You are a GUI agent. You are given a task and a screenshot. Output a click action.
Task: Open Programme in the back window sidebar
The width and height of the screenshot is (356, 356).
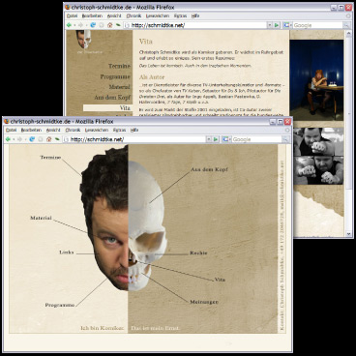click(115, 76)
